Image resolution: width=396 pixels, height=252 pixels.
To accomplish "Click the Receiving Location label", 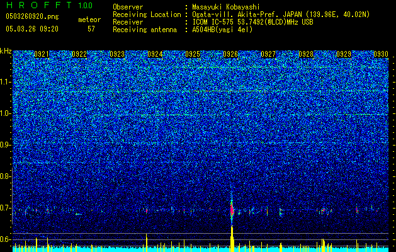I will 147,14.
